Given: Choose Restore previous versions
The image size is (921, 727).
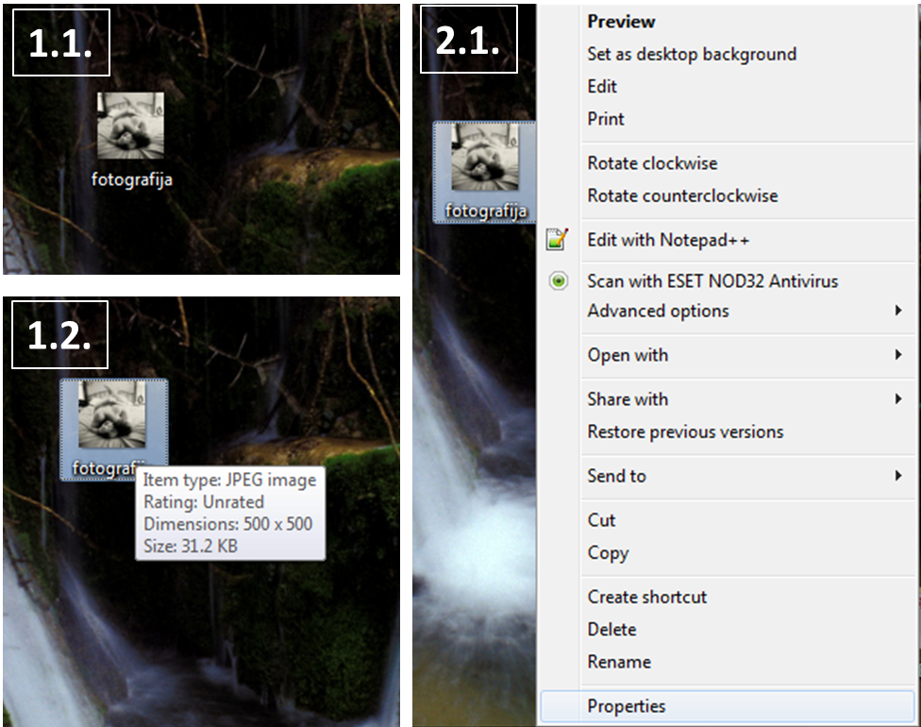Looking at the screenshot, I should (685, 432).
